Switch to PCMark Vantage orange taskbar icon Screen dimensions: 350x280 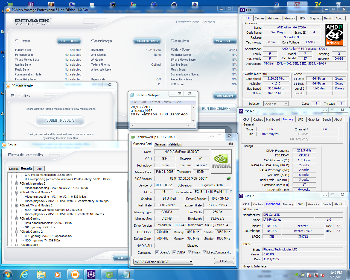75,274
